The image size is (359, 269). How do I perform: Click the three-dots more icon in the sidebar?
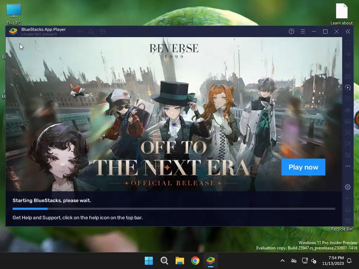pyautogui.click(x=347, y=166)
